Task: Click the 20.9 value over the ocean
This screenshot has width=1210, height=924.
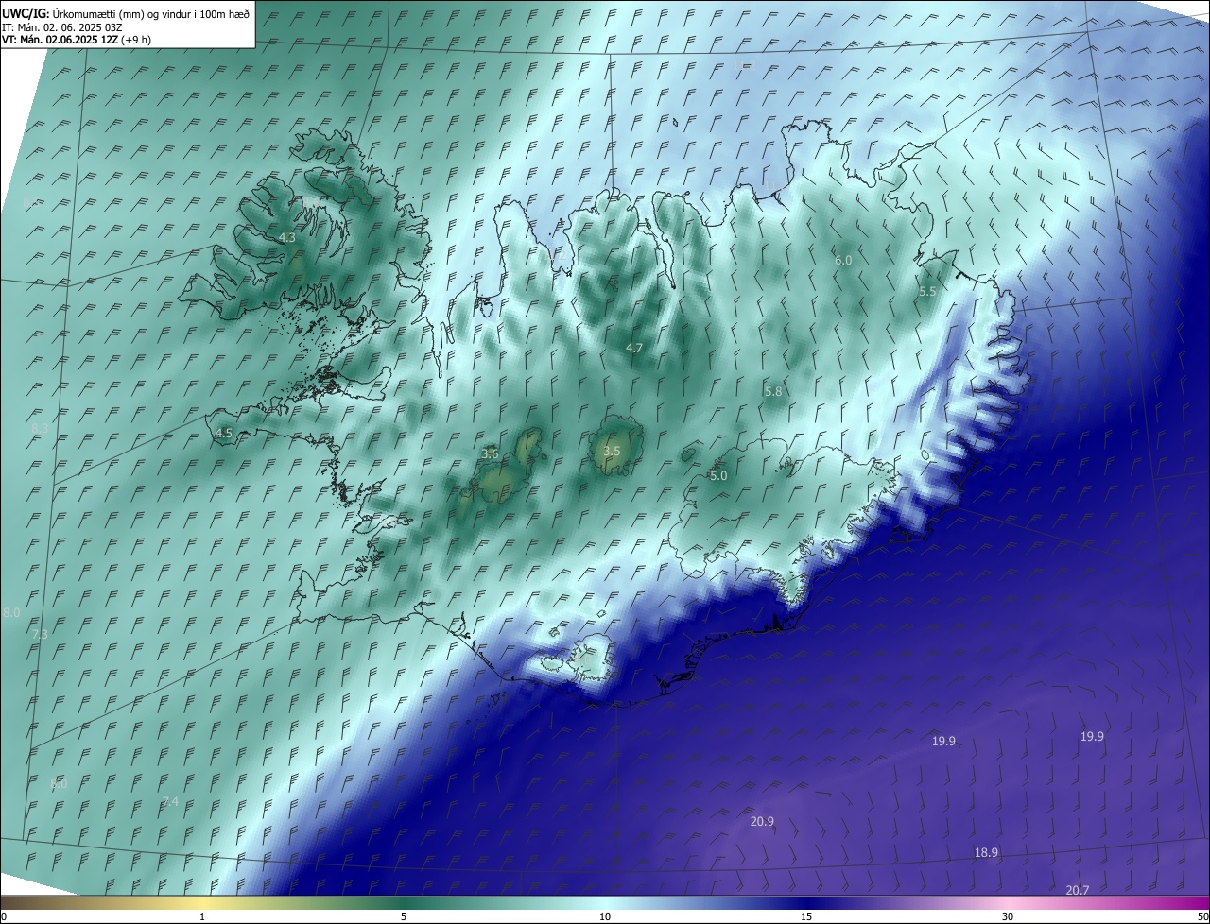Action: pos(762,822)
